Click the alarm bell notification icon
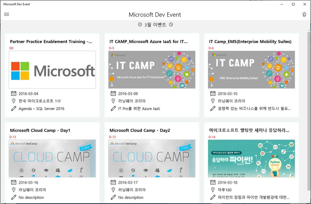The height and width of the screenshot is (204, 311). point(304,14)
